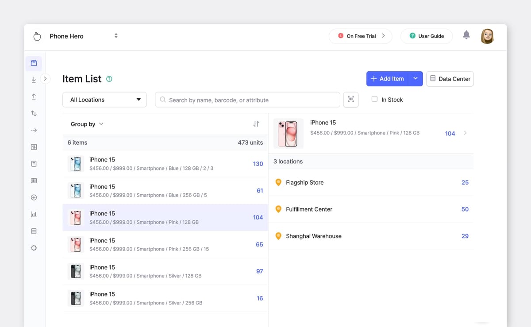The width and height of the screenshot is (531, 327).
Task: Select iPhone 15 Blue 128 GB row
Action: click(x=165, y=164)
